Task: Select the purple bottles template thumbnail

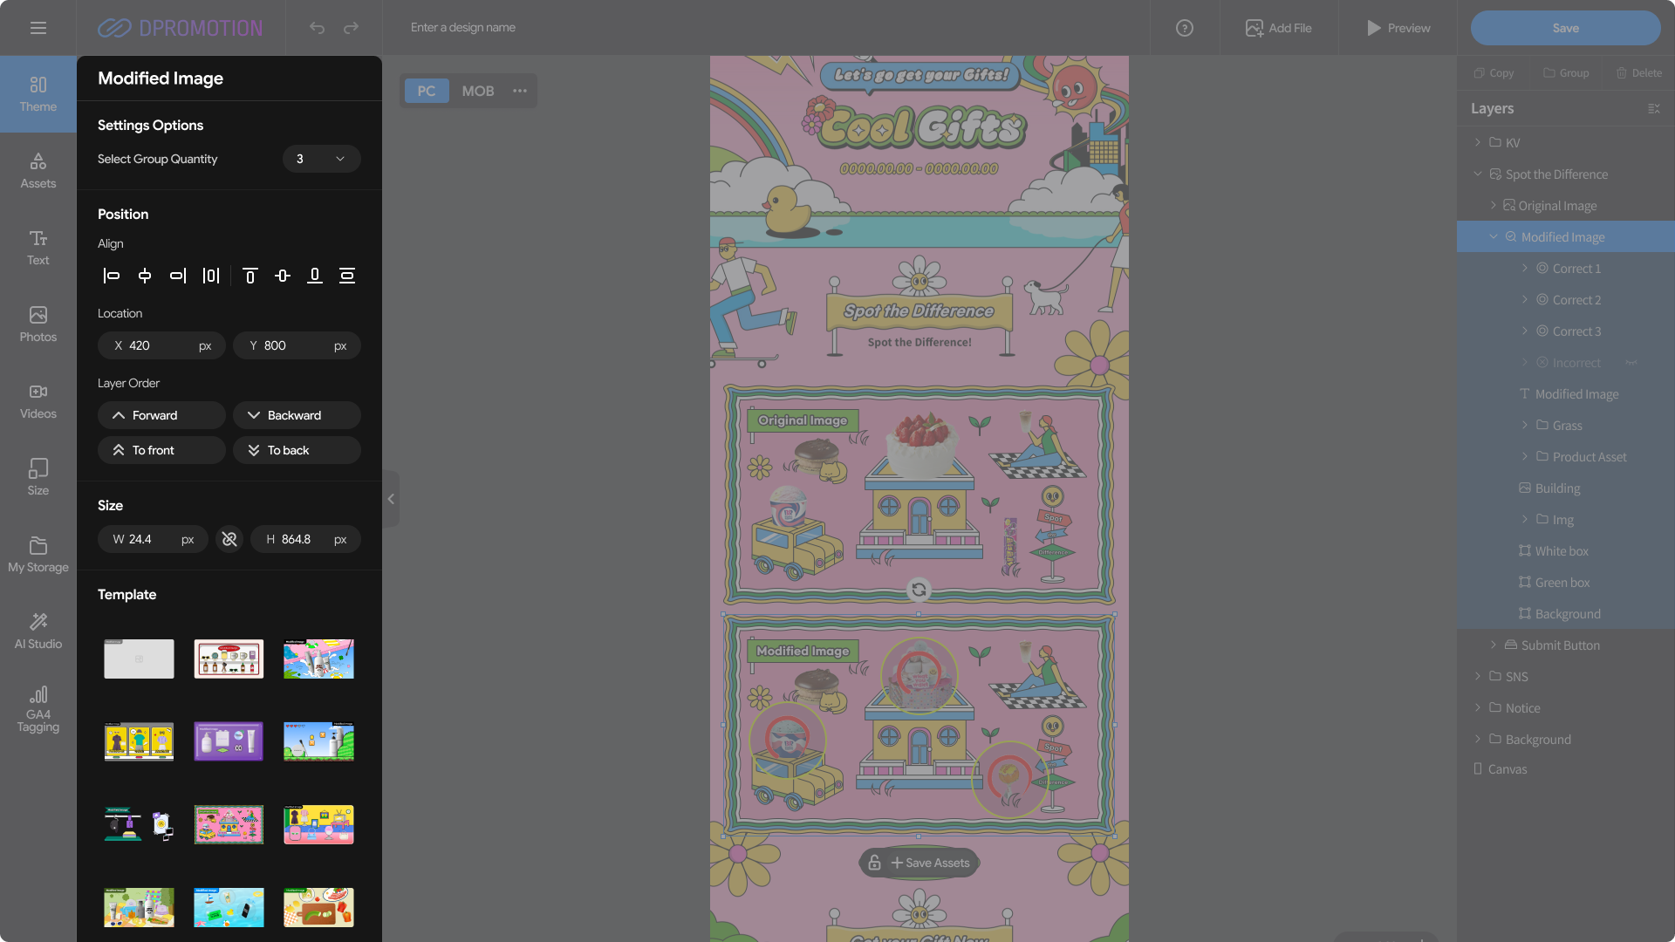Action: coord(229,741)
